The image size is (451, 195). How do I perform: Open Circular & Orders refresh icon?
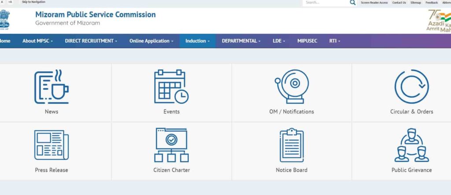pyautogui.click(x=411, y=87)
